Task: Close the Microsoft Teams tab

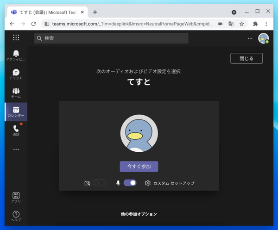Action: click(x=82, y=12)
